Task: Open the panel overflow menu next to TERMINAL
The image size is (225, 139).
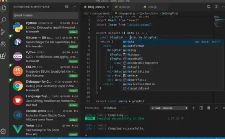Action: 124,108
